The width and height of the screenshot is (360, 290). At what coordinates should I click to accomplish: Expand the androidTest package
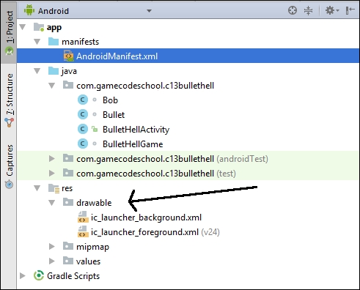(51, 159)
